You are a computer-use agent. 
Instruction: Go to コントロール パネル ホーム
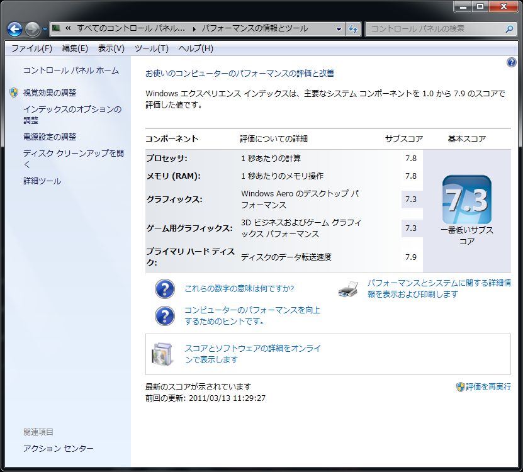pyautogui.click(x=71, y=70)
